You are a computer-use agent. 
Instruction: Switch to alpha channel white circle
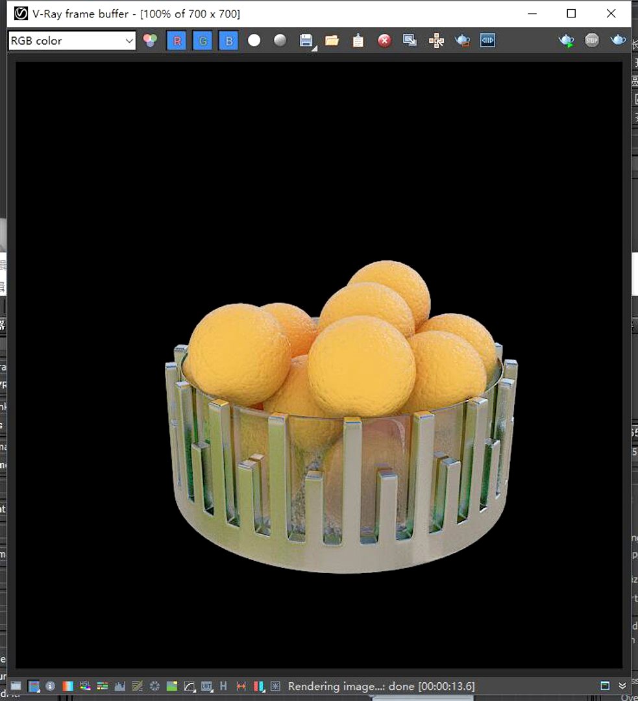click(x=254, y=41)
